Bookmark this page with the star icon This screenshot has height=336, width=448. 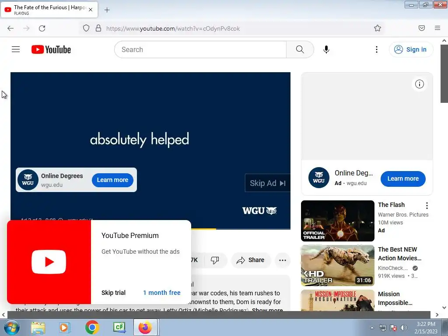(378, 28)
